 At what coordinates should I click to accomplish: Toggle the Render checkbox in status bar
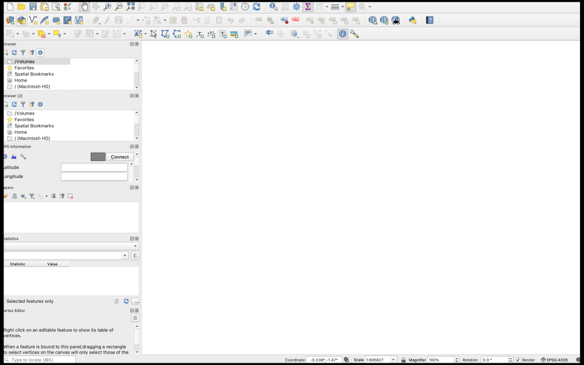pyautogui.click(x=518, y=360)
